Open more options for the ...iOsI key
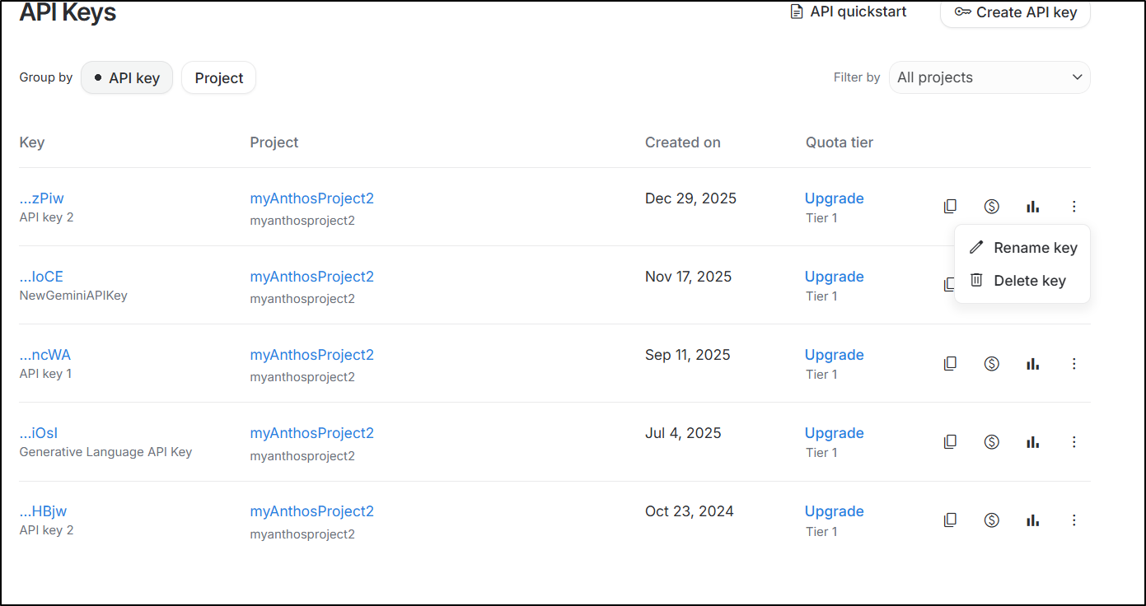This screenshot has width=1146, height=606. coord(1073,442)
